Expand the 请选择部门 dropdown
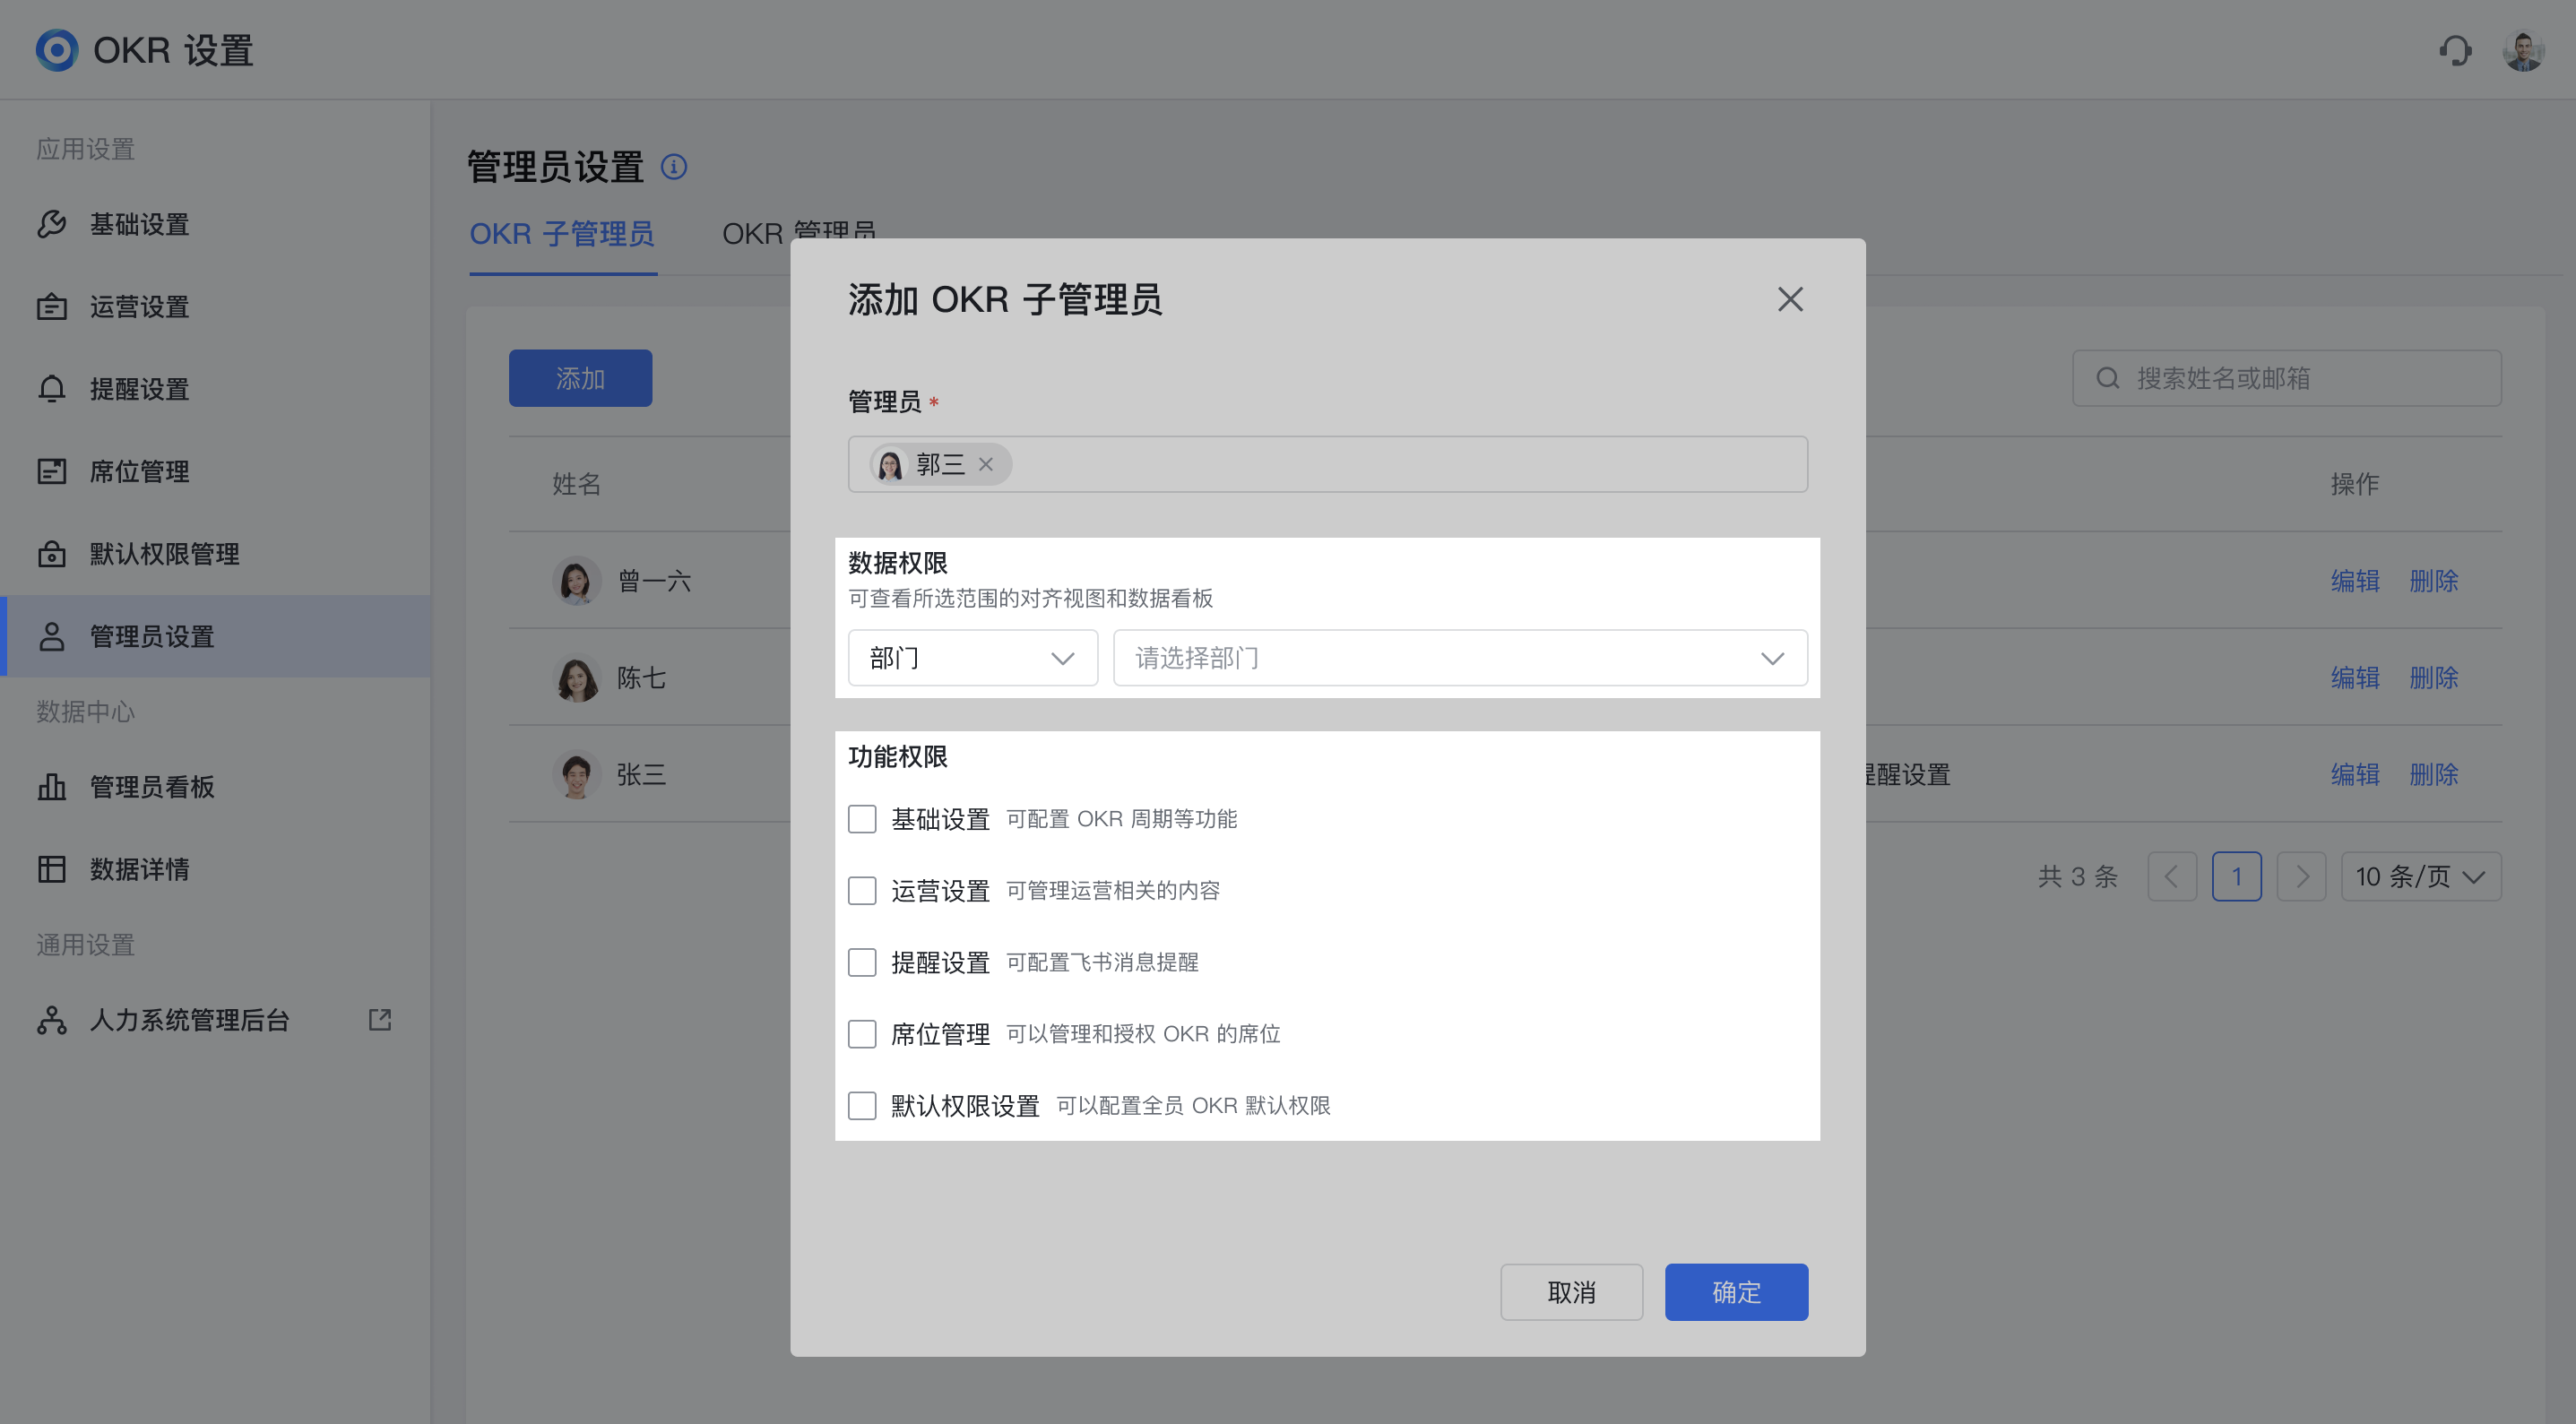2576x1424 pixels. pyautogui.click(x=1459, y=658)
